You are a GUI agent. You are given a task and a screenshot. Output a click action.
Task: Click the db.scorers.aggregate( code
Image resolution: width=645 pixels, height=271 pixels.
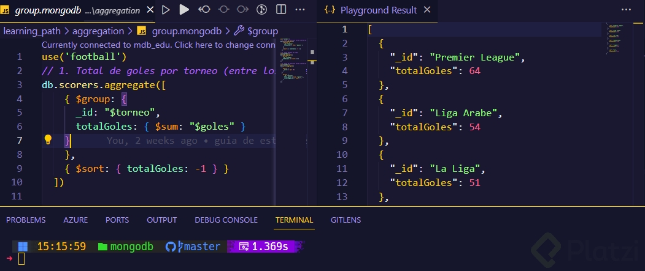click(103, 85)
